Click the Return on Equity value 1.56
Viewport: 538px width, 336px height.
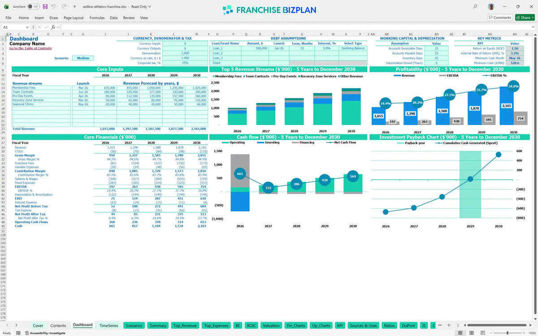[x=515, y=48]
